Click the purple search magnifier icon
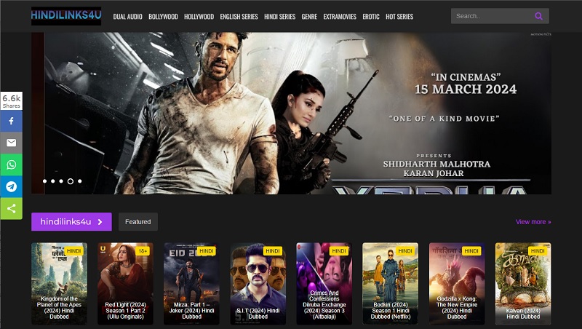Screen dimensions: 582x329 point(538,16)
